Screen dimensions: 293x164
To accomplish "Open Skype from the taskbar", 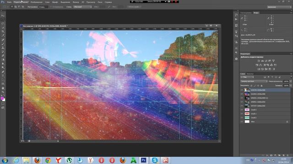I will (x=155, y=160).
